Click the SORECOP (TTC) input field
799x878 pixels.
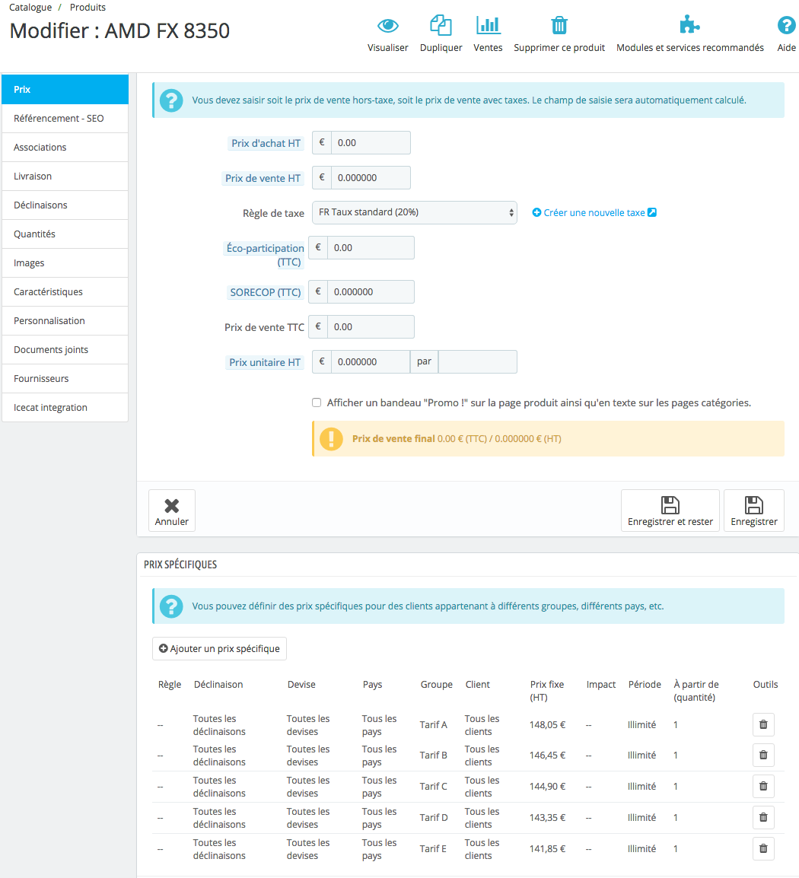tap(371, 291)
